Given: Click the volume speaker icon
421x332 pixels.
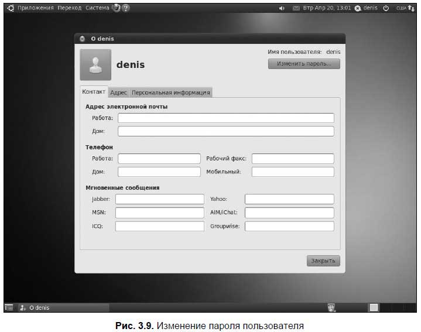Looking at the screenshot, I should (x=282, y=8).
